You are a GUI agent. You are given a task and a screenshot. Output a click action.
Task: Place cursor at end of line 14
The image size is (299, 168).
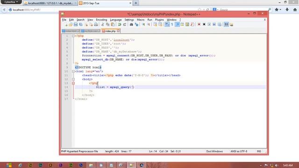[134, 87]
